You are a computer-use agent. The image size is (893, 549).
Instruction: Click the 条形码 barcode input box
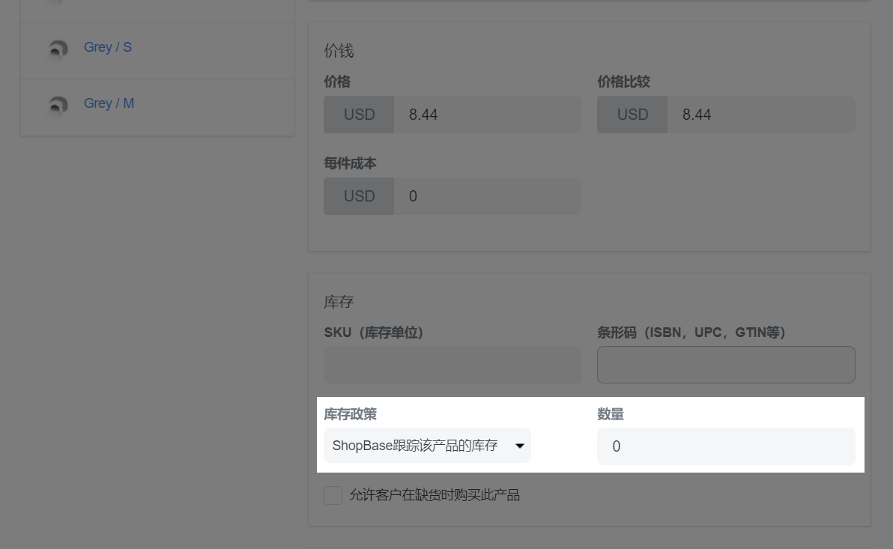726,365
